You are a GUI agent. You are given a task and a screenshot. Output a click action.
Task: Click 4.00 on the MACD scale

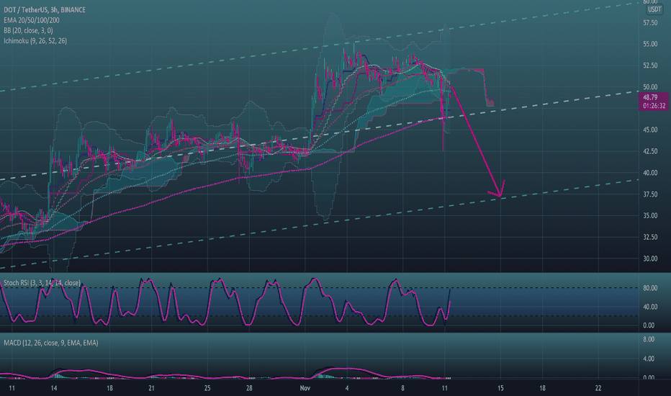649,359
